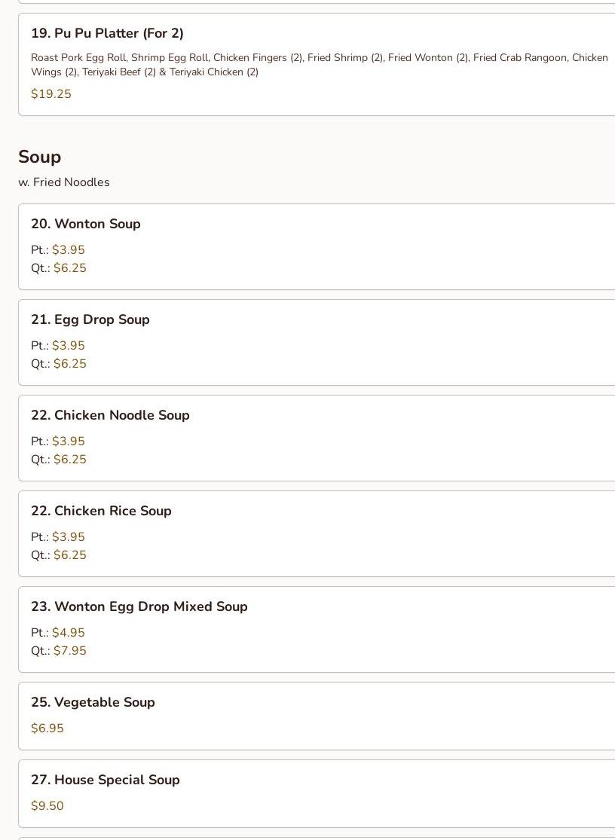Open the Chicken Rice Soup item
The width and height of the screenshot is (615, 840).
click(101, 511)
